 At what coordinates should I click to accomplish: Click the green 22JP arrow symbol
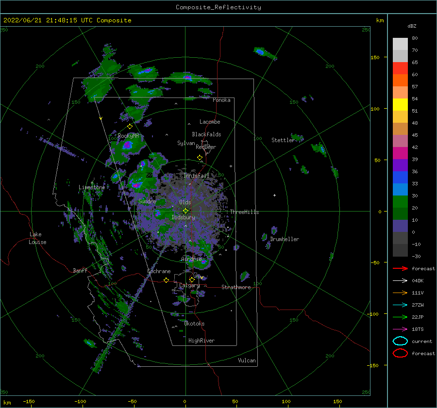pos(400,317)
